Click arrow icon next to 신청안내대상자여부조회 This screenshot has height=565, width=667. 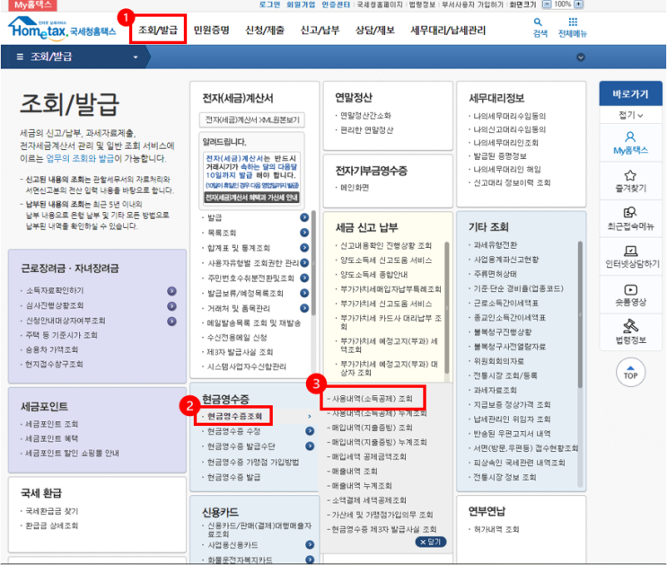point(171,322)
